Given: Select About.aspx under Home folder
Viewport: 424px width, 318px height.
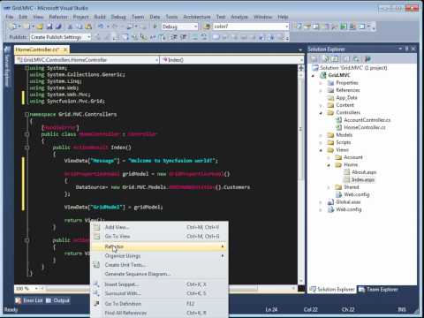Looking at the screenshot, I should coord(364,172).
